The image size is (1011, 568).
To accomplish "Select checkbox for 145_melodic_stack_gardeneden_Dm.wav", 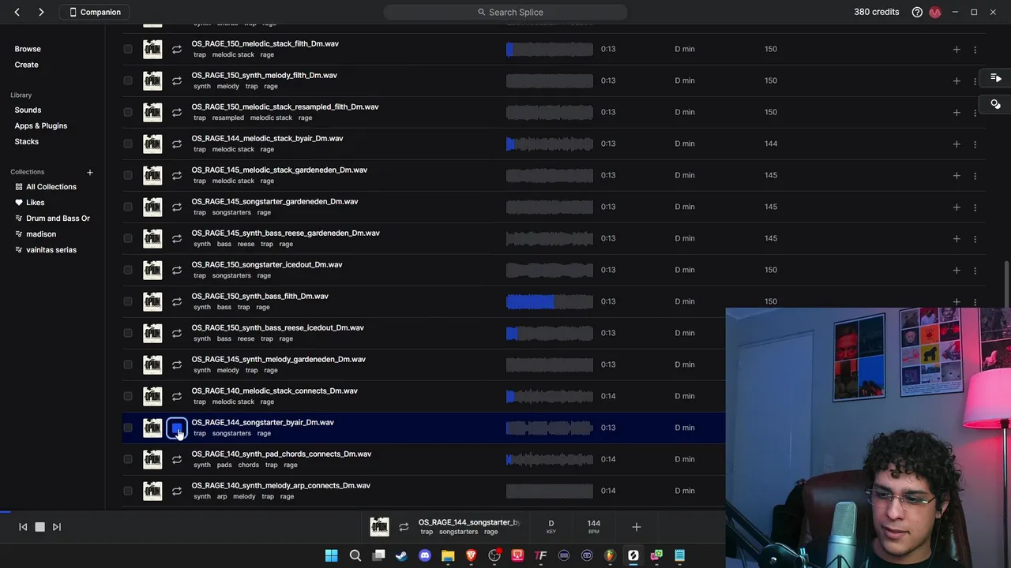I will (x=128, y=175).
